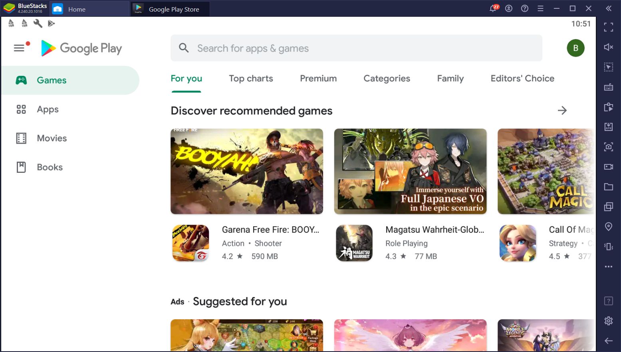Open the Mobile Legends Adventure ad banner
The height and width of the screenshot is (352, 621).
546,335
